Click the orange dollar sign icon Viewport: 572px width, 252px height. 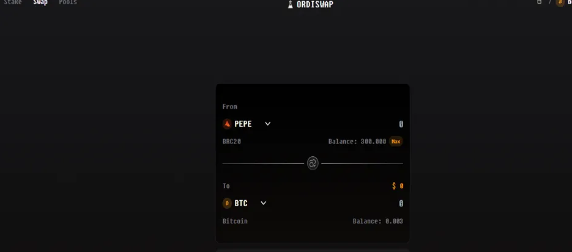coord(395,186)
